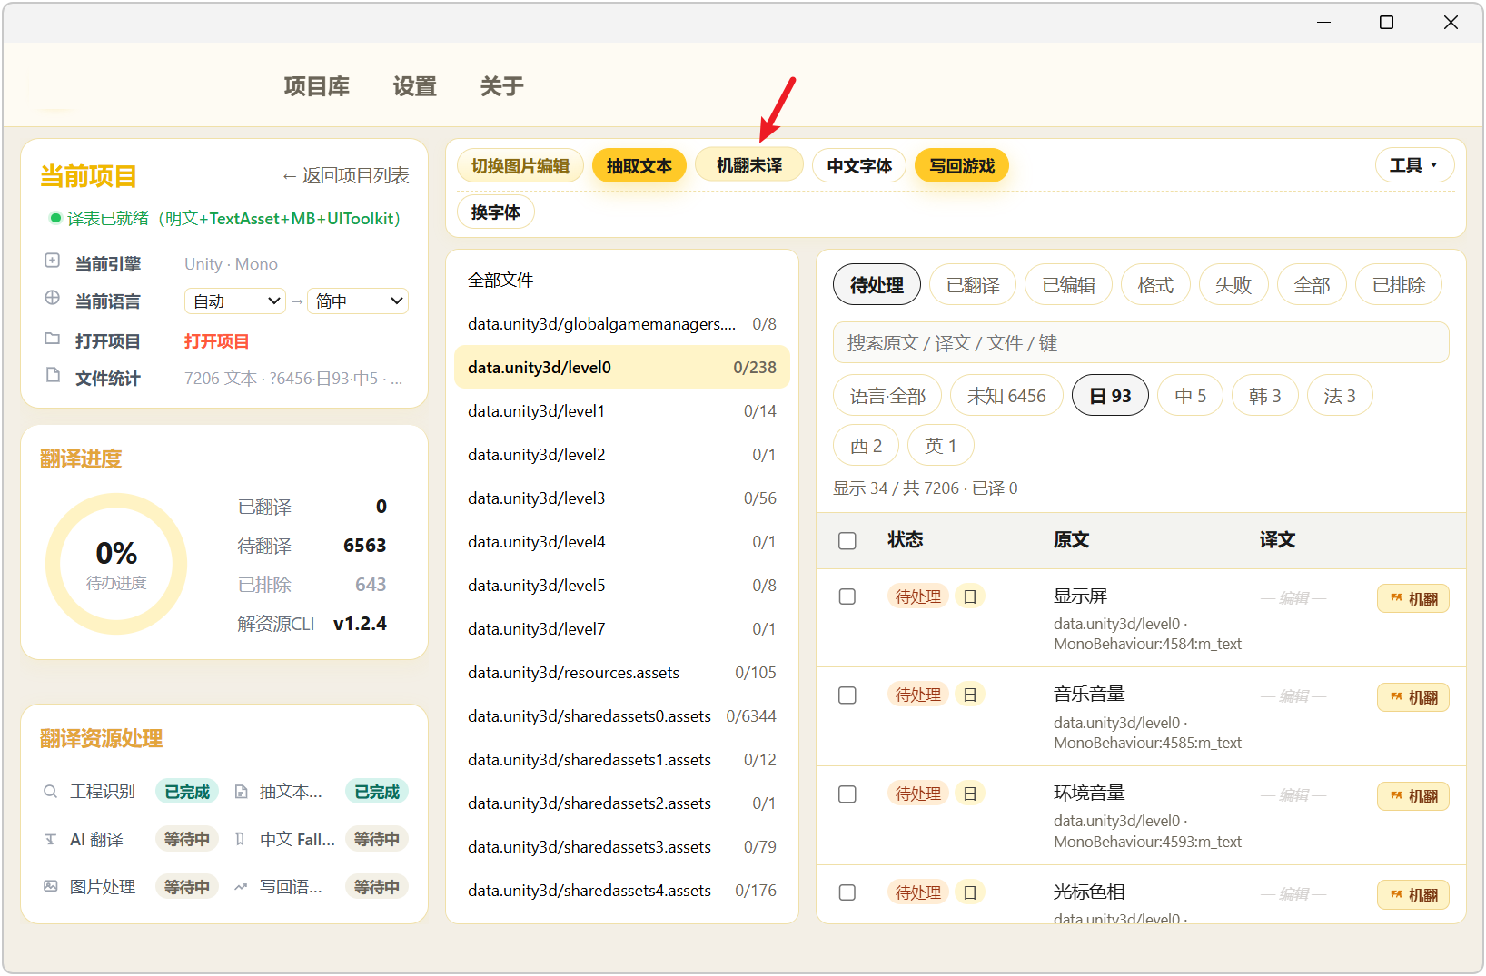
Task: Click the bookmark icon next to 中文 Fall...
Action: pyautogui.click(x=240, y=840)
